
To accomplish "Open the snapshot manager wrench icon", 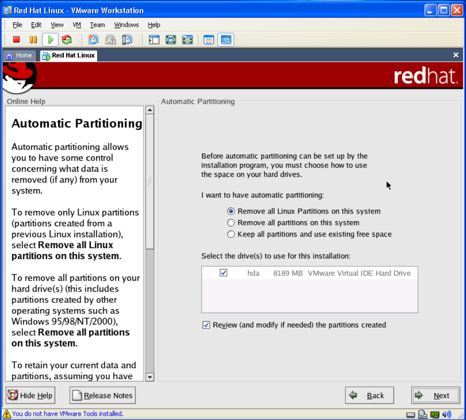I will click(x=127, y=39).
